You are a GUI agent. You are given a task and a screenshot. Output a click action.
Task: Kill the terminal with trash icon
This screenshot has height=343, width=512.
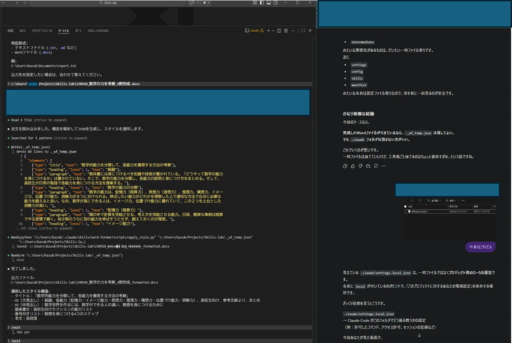pos(286,31)
